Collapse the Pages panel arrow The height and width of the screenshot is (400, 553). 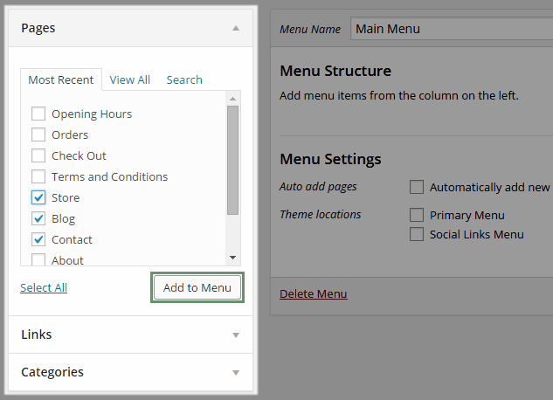click(236, 28)
